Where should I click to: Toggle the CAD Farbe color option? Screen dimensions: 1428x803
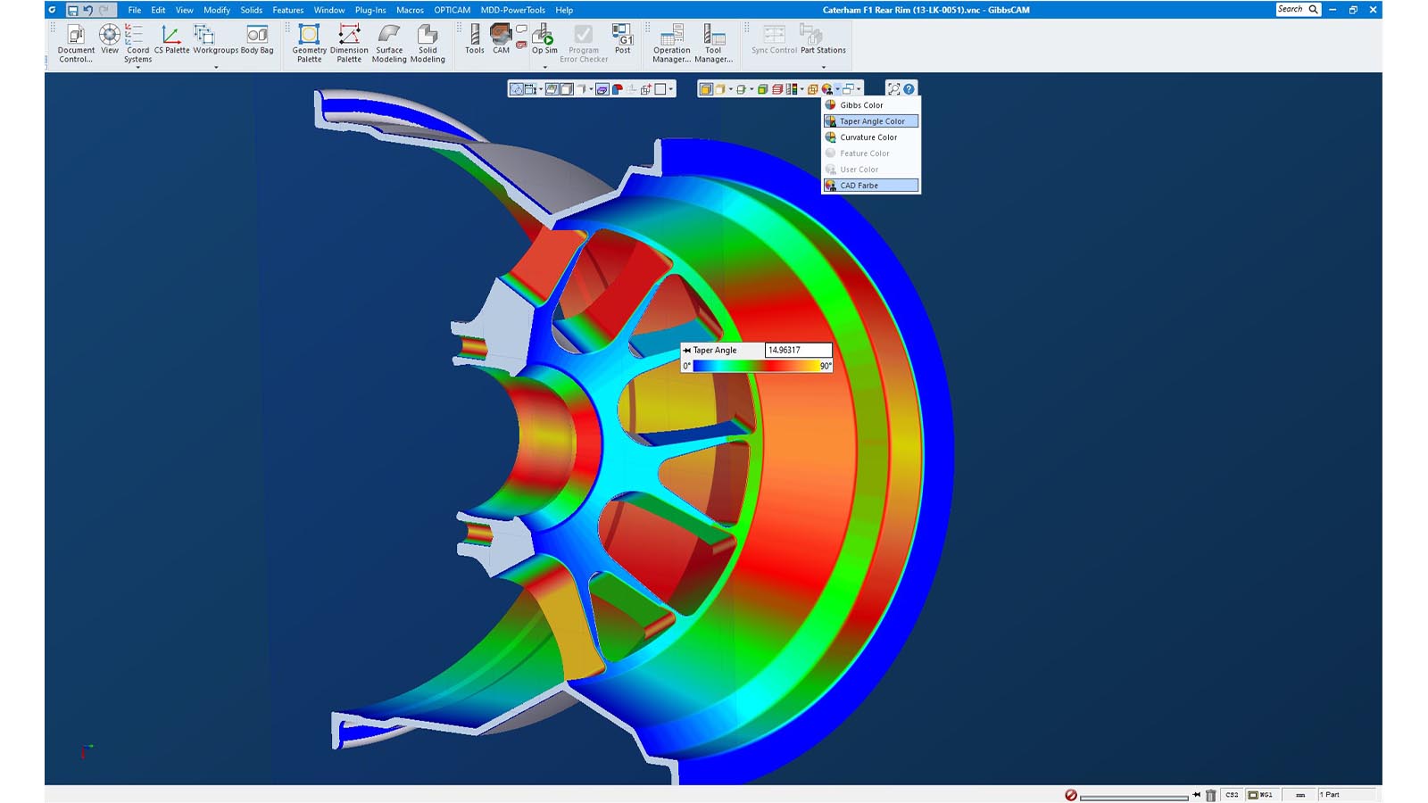click(x=871, y=186)
